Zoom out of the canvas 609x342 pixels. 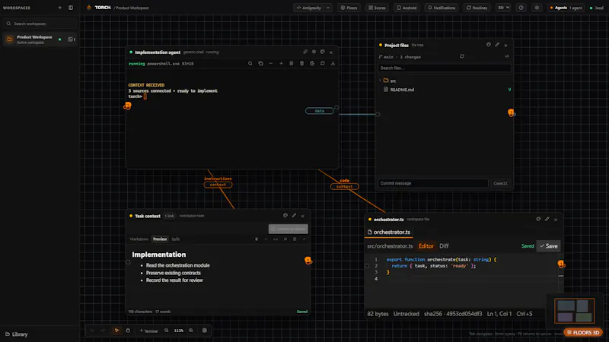point(166,331)
